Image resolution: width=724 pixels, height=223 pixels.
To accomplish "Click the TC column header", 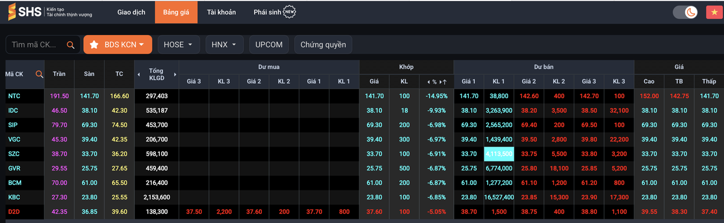I will (119, 74).
